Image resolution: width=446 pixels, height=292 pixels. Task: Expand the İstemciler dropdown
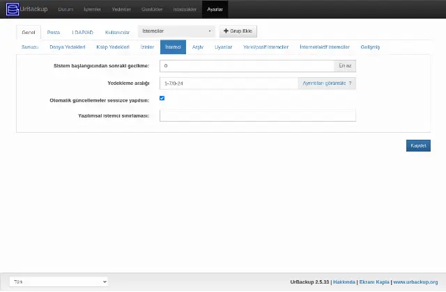tap(176, 31)
